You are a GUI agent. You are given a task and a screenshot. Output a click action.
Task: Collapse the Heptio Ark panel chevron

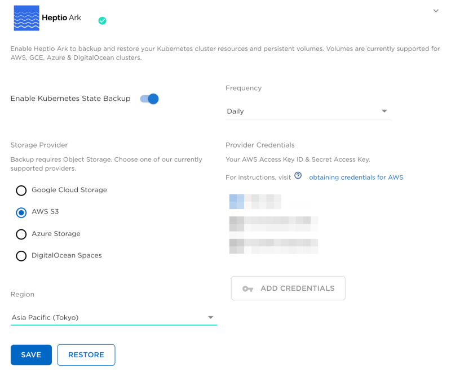(436, 11)
